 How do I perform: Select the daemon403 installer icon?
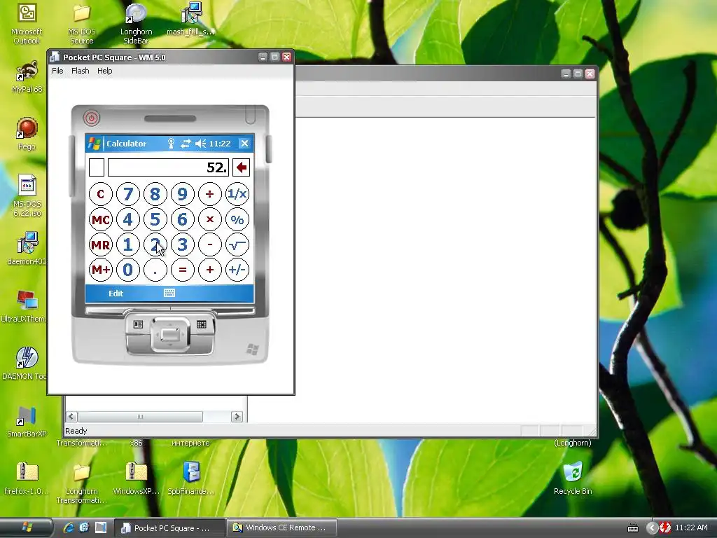27,249
